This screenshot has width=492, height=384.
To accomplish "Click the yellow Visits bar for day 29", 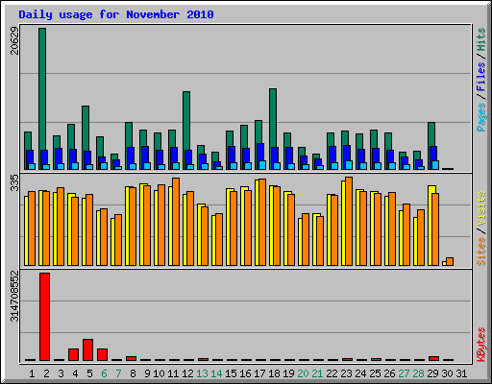I will coord(431,226).
